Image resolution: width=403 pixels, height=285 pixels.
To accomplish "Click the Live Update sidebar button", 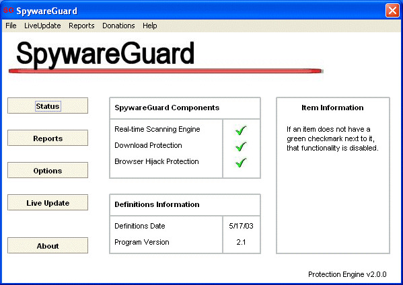I will (48, 202).
